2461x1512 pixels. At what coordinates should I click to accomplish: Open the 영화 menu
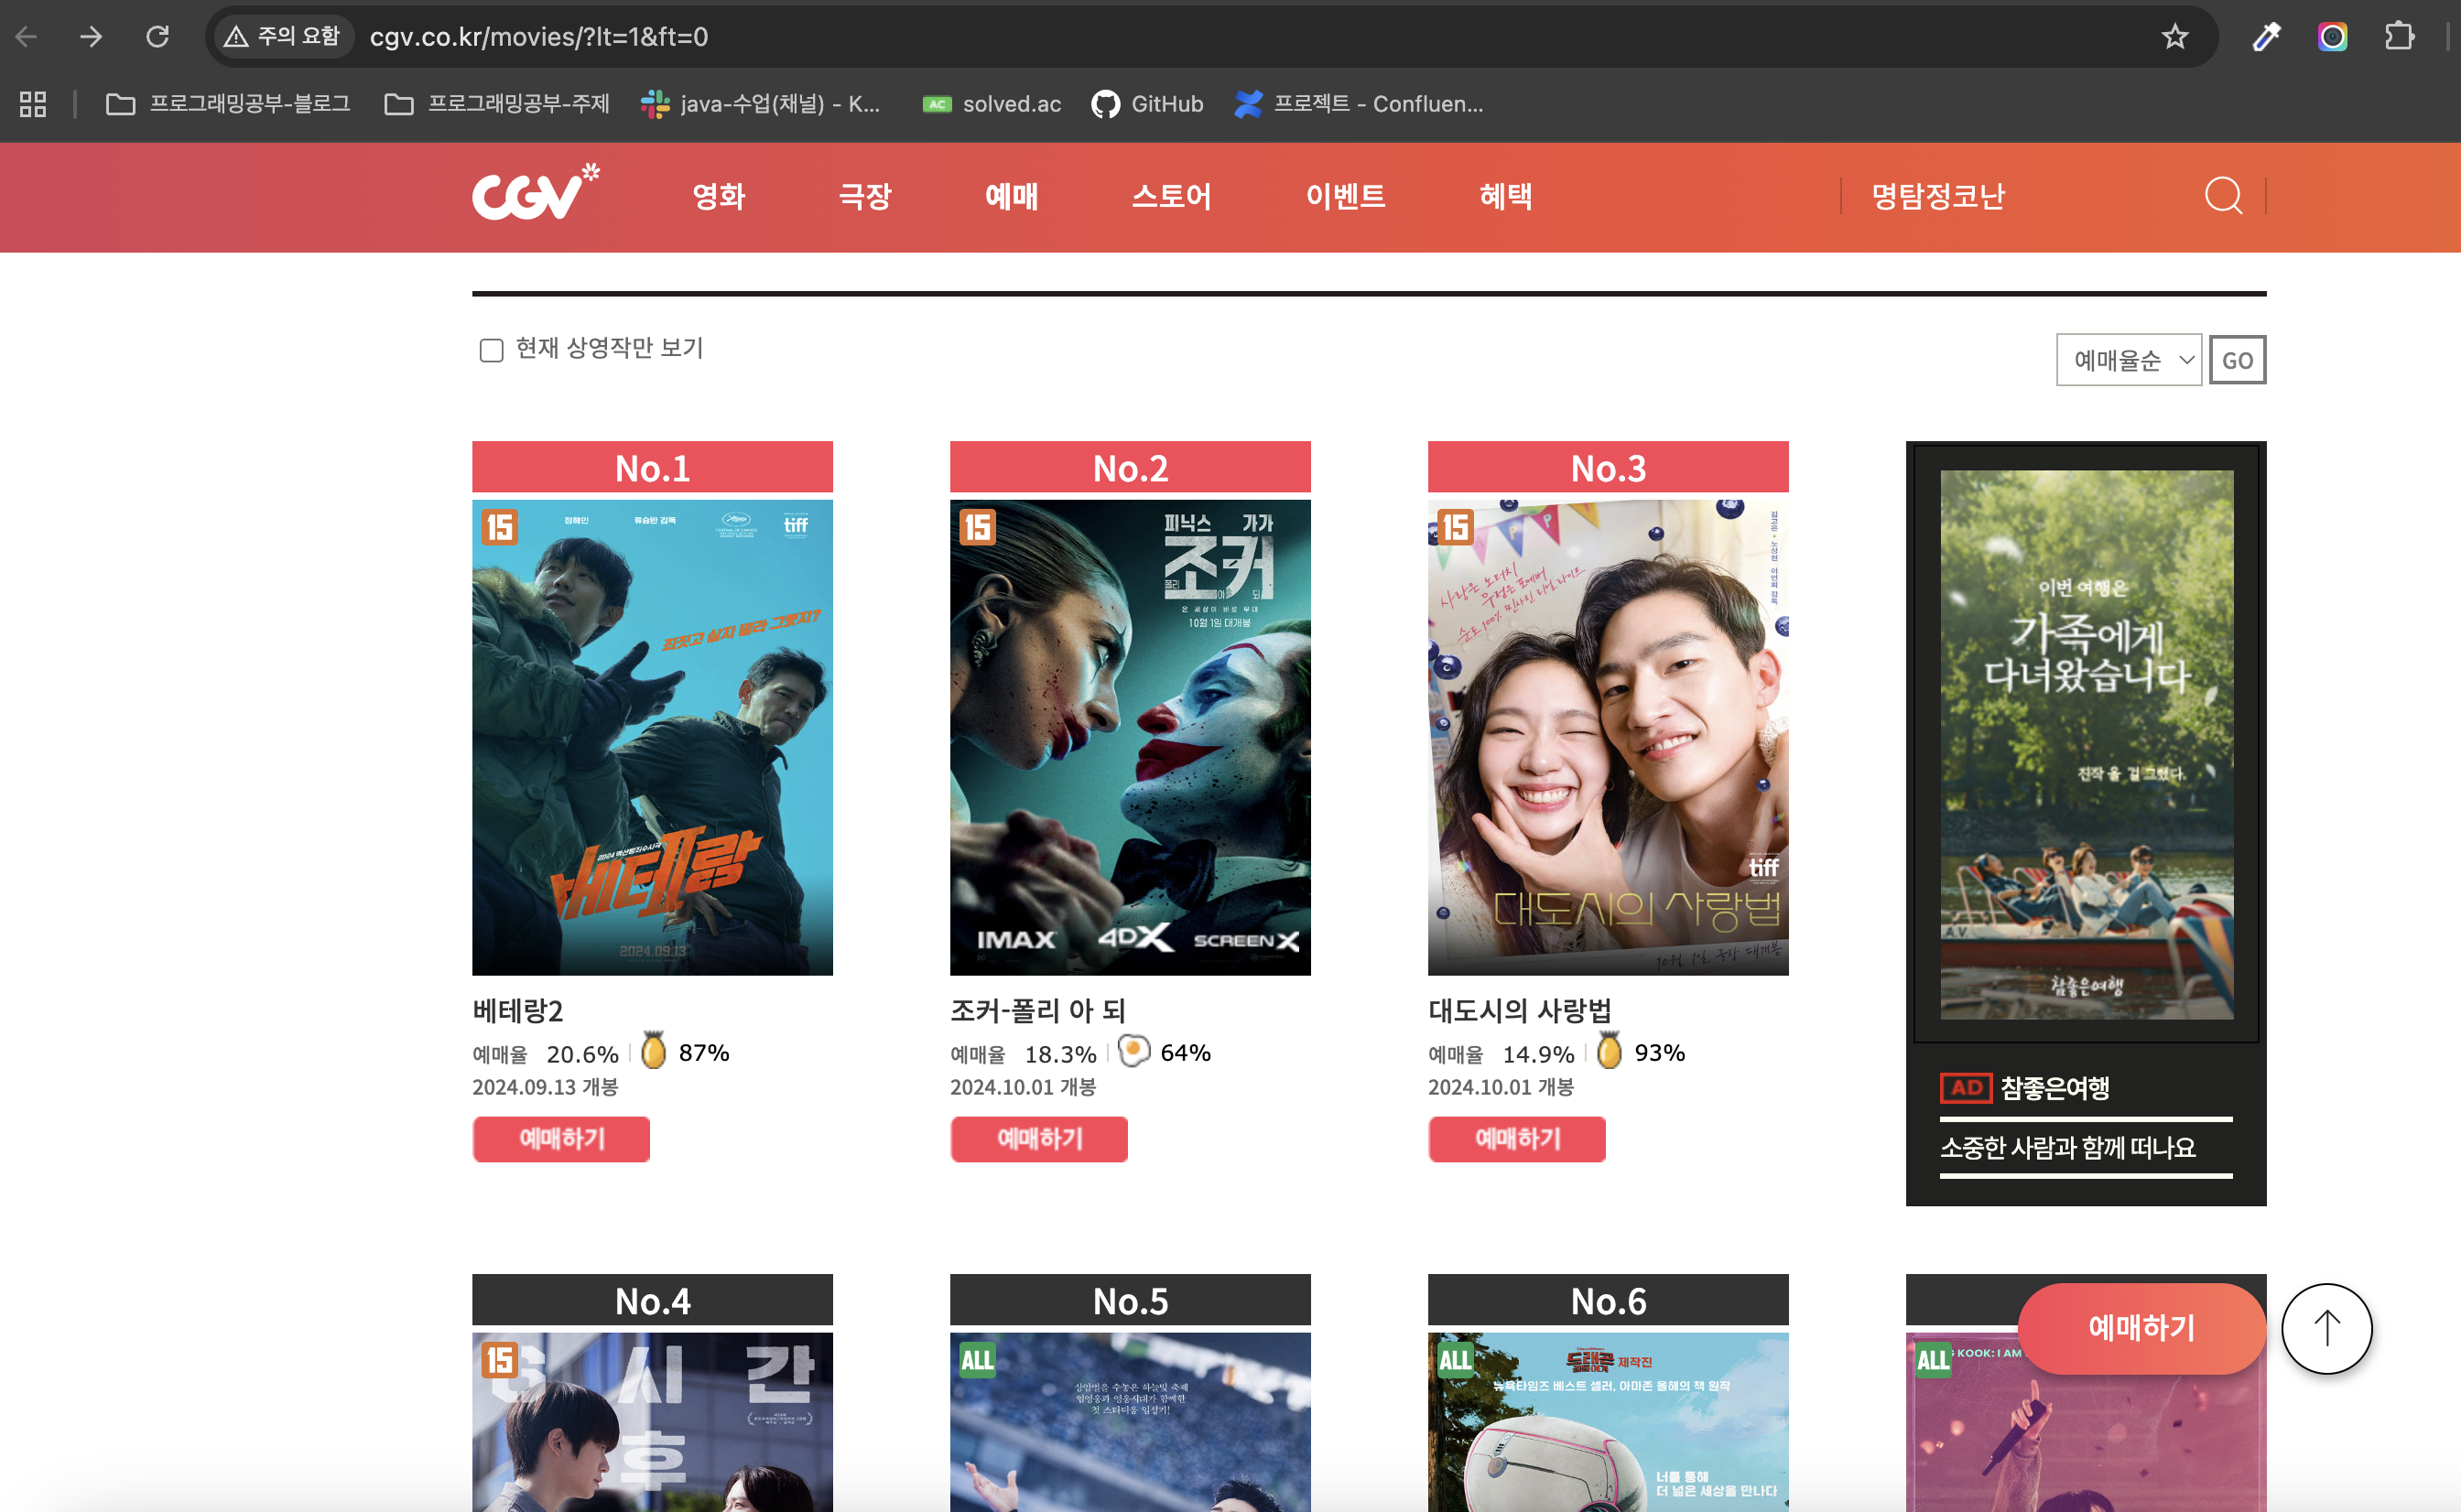tap(718, 196)
